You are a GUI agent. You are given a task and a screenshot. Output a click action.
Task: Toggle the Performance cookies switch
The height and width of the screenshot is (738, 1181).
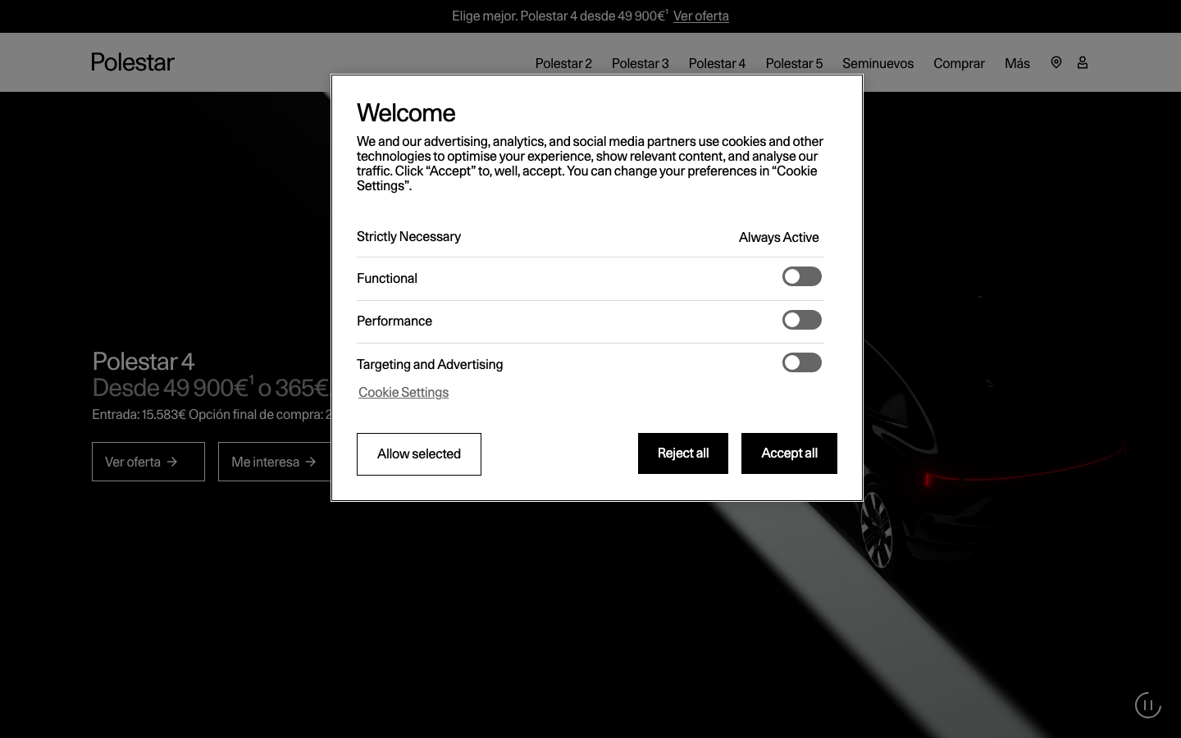802,320
